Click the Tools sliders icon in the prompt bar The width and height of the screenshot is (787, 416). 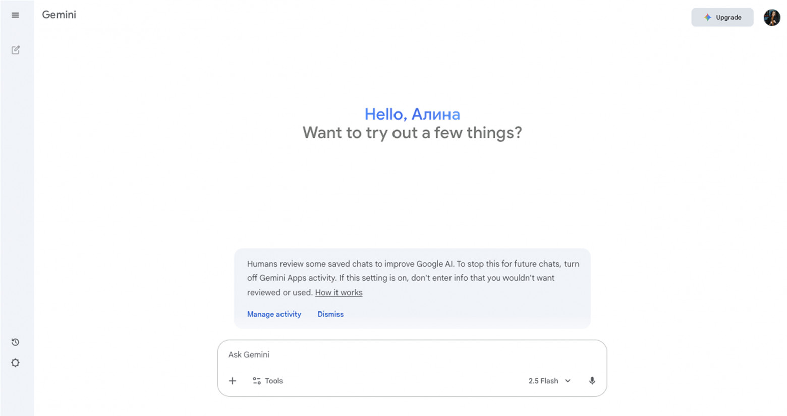pyautogui.click(x=256, y=381)
